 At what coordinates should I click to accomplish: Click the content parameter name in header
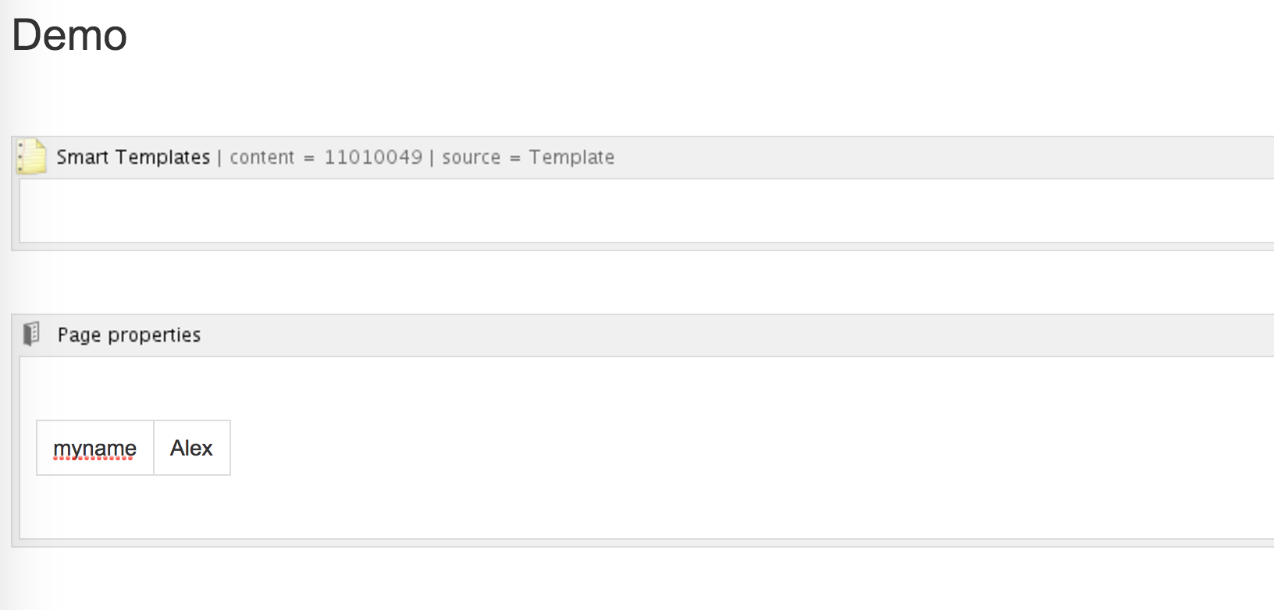(x=262, y=158)
